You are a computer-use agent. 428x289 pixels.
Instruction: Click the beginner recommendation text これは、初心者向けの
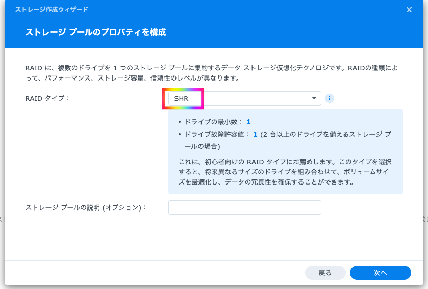coord(285,172)
